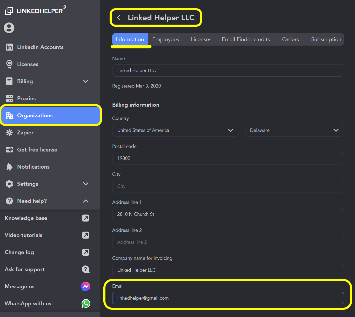Viewport: 355px width, 317px height.
Task: Switch to the Employees tab
Action: [165, 39]
